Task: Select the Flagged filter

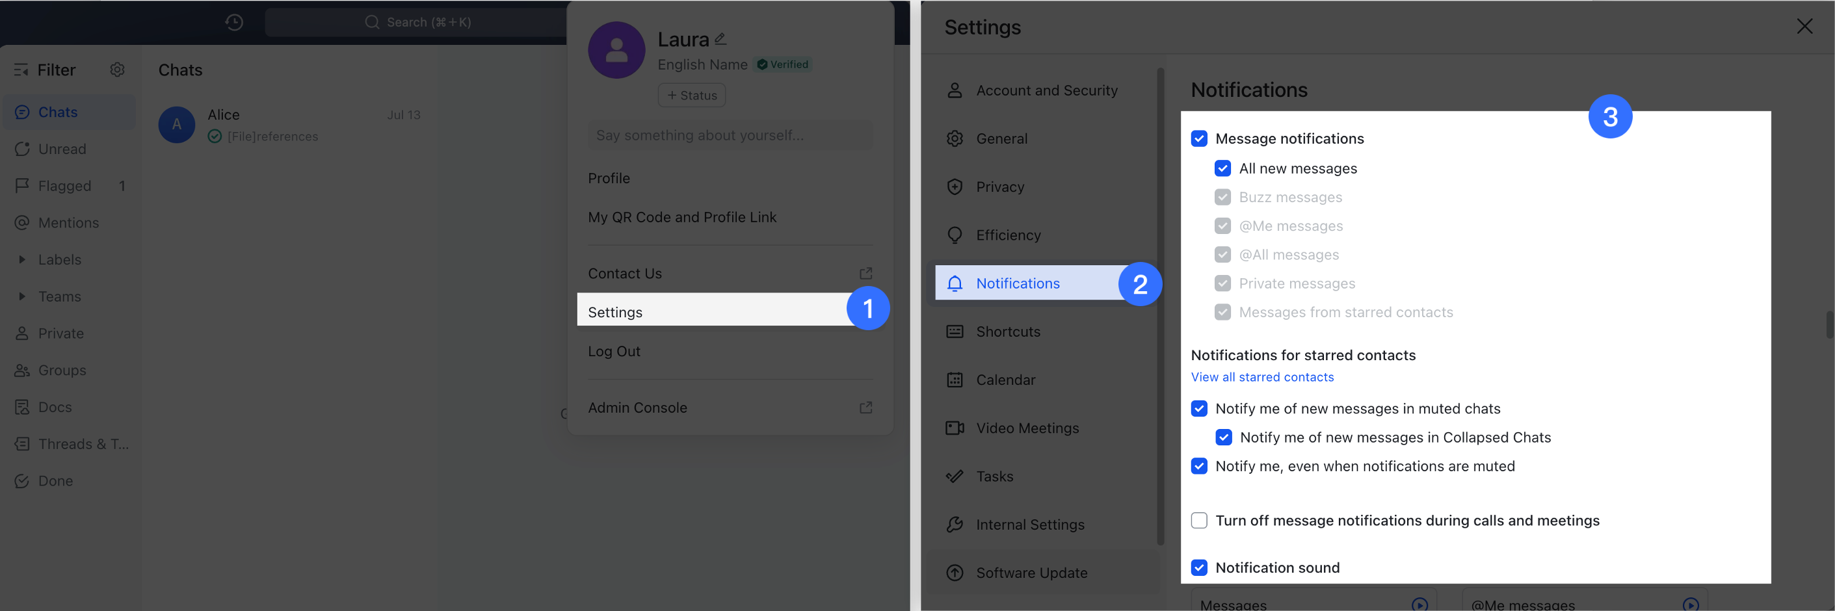Action: (x=64, y=186)
